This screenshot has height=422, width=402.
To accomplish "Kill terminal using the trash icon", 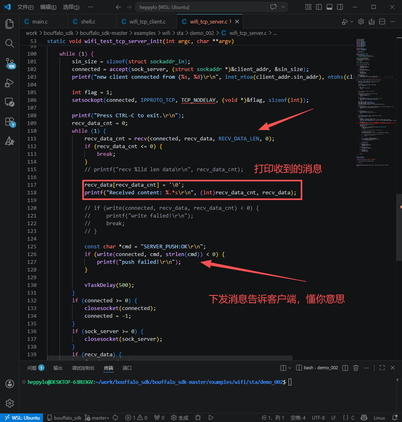I will (x=356, y=368).
